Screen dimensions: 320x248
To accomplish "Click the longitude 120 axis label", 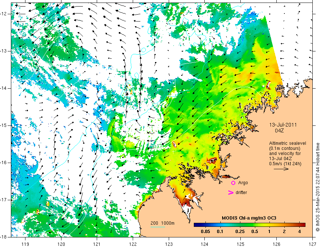I will click(61, 244).
